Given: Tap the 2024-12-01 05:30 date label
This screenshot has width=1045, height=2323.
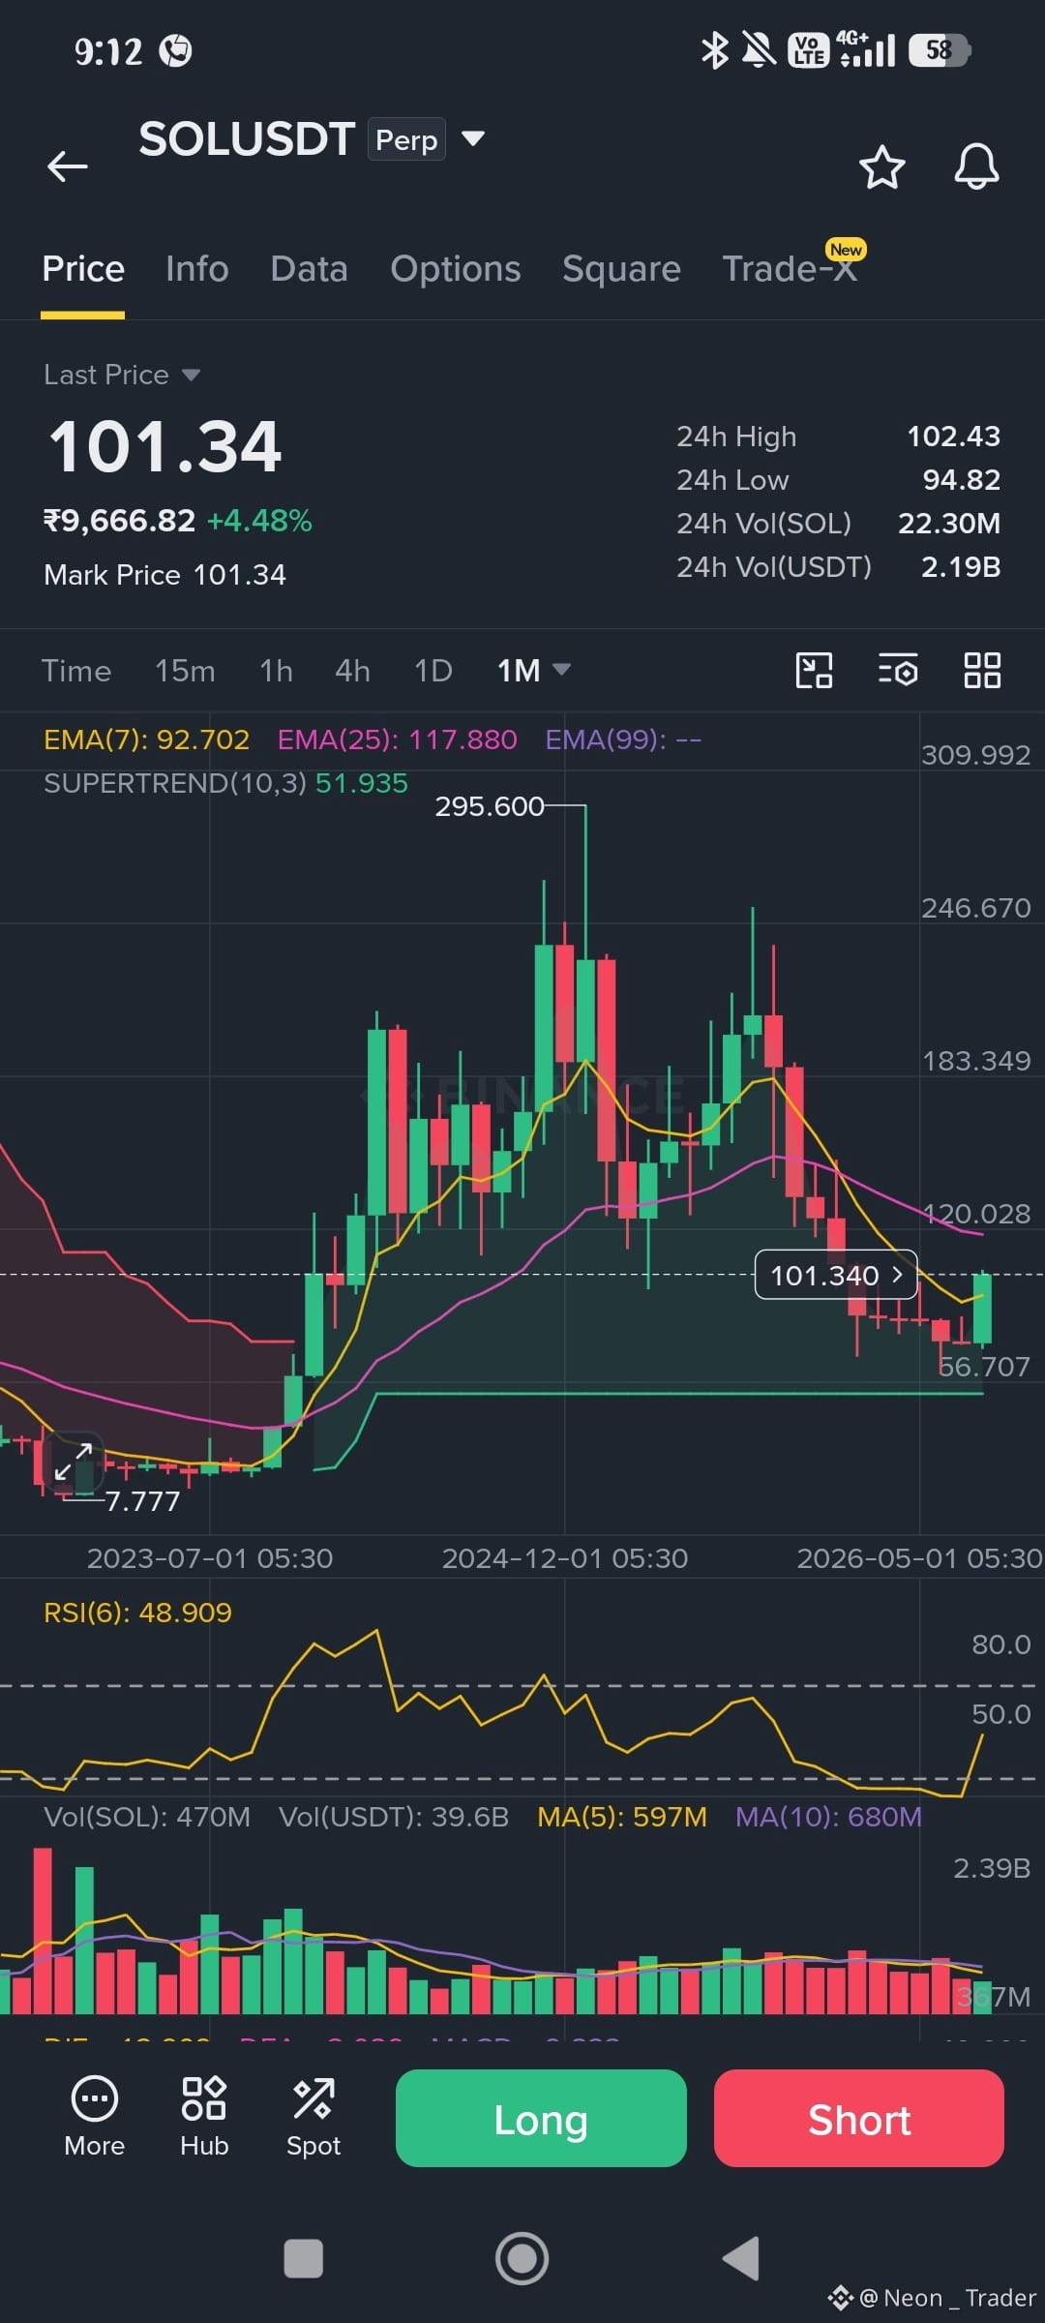Looking at the screenshot, I should (x=565, y=1558).
